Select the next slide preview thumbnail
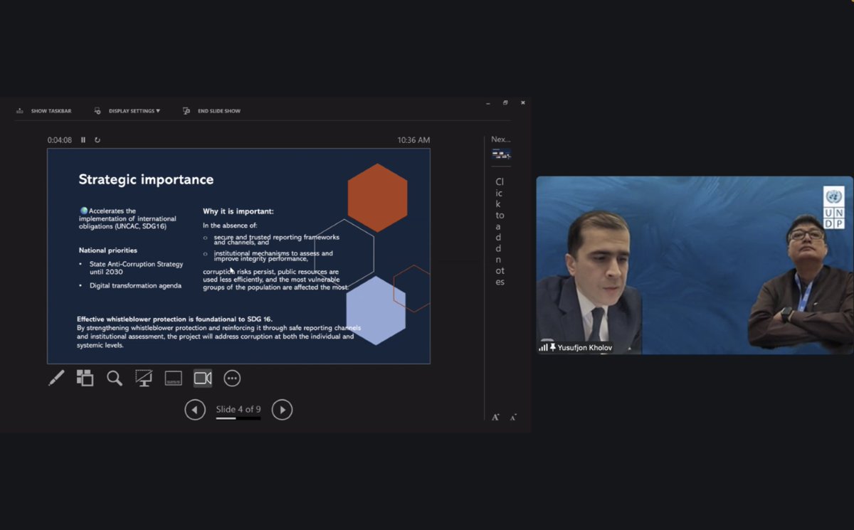 click(x=501, y=154)
